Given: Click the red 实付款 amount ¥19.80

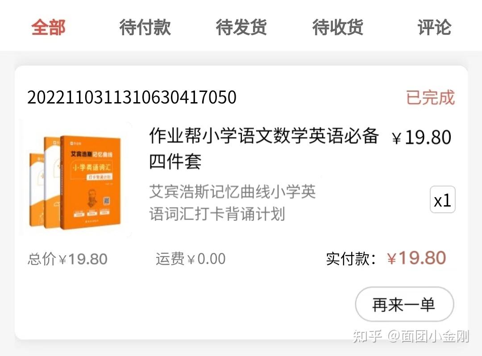Looking at the screenshot, I should (x=416, y=258).
